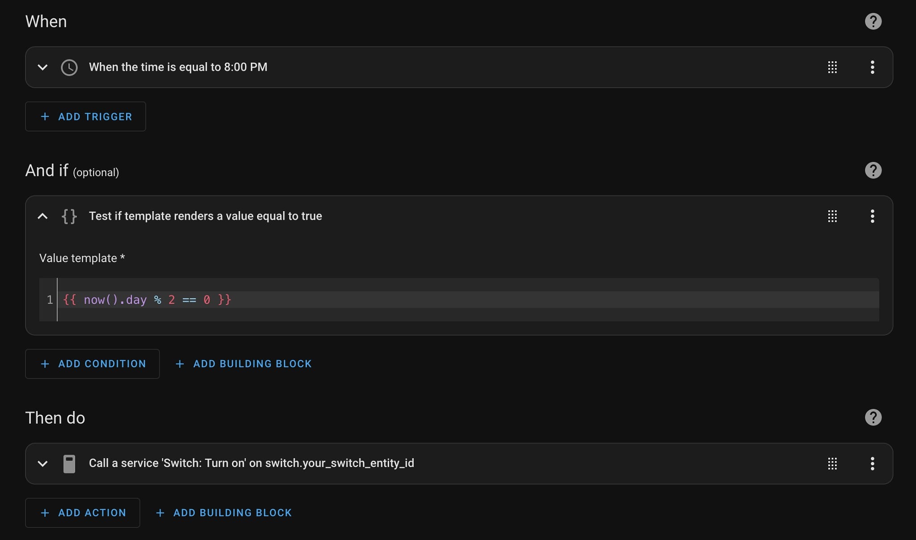The width and height of the screenshot is (916, 540).
Task: Collapse the template condition card
Action: (x=42, y=217)
